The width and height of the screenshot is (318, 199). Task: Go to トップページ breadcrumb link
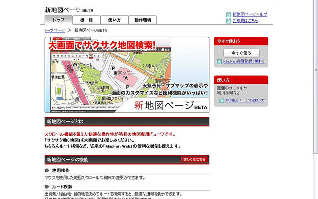pyautogui.click(x=55, y=30)
